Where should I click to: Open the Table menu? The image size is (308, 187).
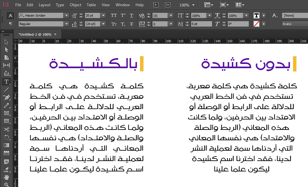click(x=91, y=5)
